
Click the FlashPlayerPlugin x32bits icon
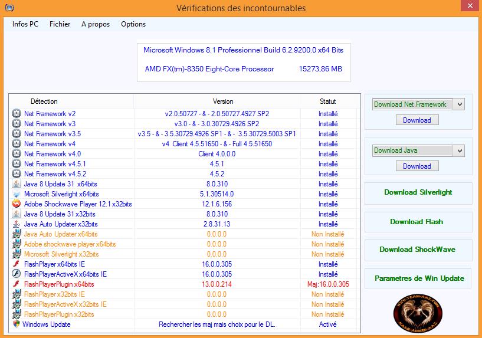point(17,314)
